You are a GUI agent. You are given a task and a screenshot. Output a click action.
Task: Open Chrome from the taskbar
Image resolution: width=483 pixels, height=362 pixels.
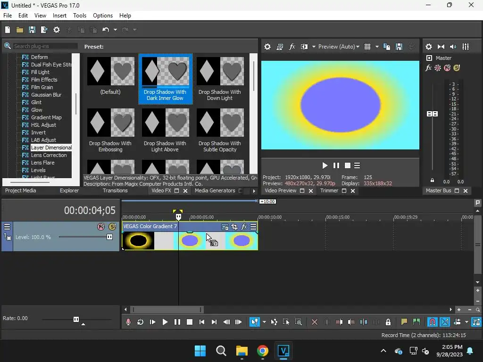[262, 351]
